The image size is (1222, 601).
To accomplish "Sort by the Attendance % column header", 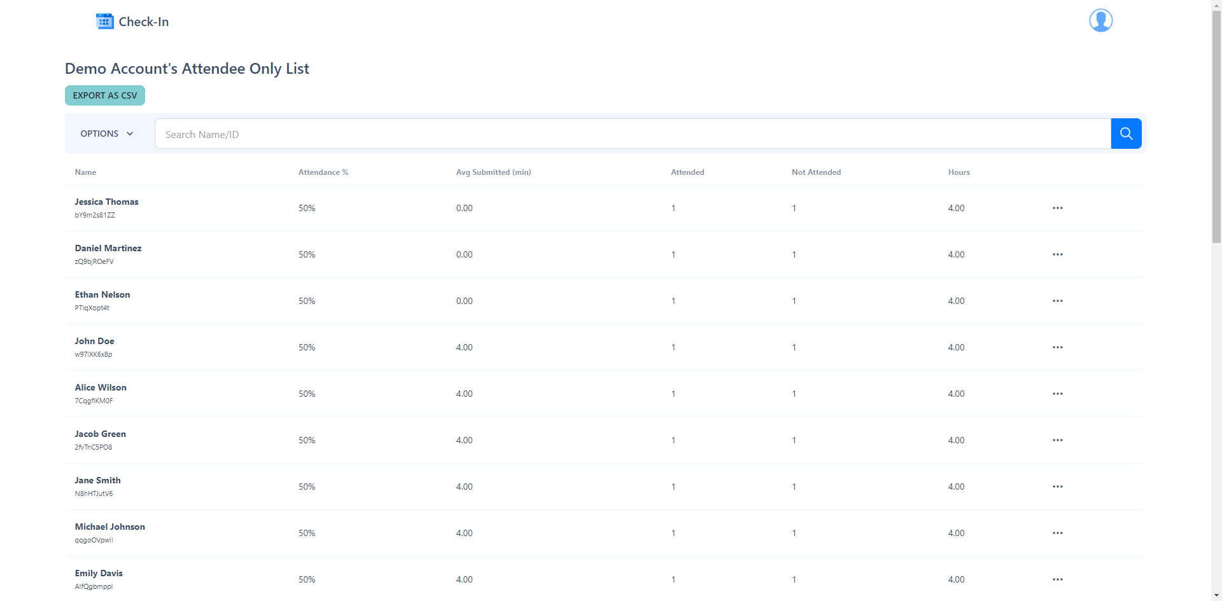I will point(323,172).
